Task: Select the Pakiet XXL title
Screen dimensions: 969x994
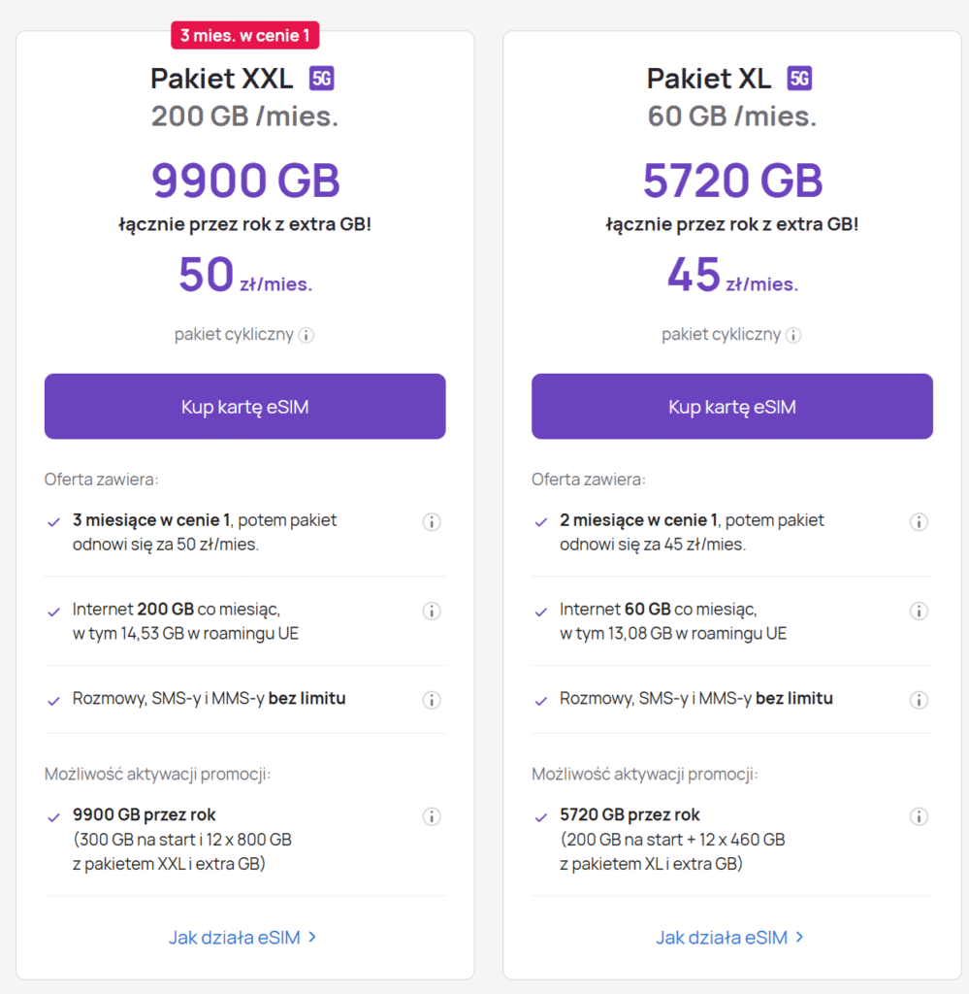Action: click(x=222, y=79)
